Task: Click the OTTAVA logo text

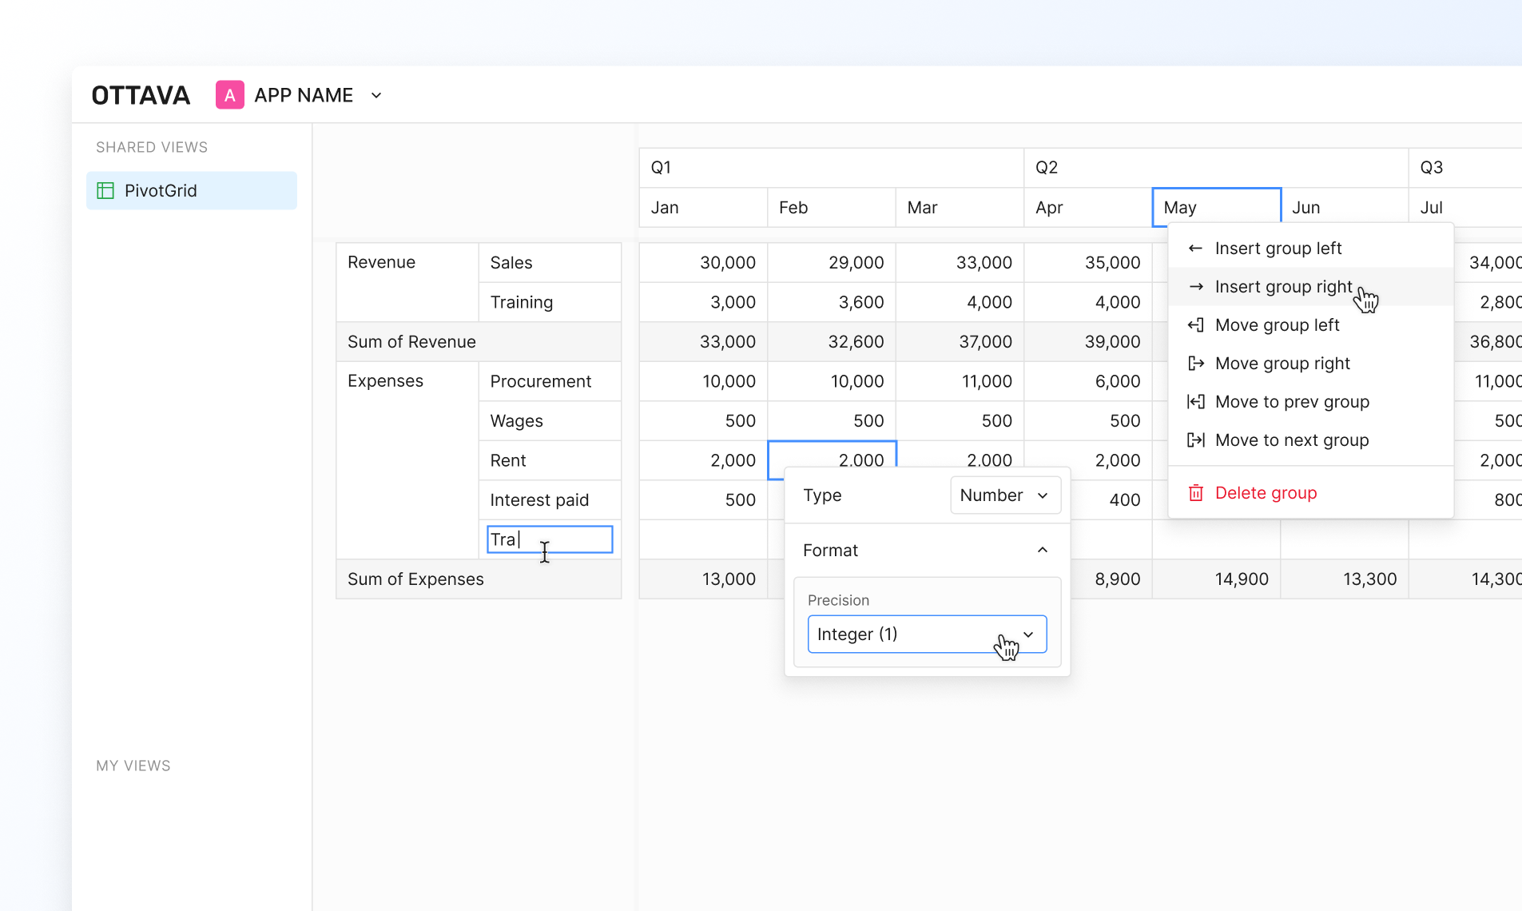Action: point(141,95)
